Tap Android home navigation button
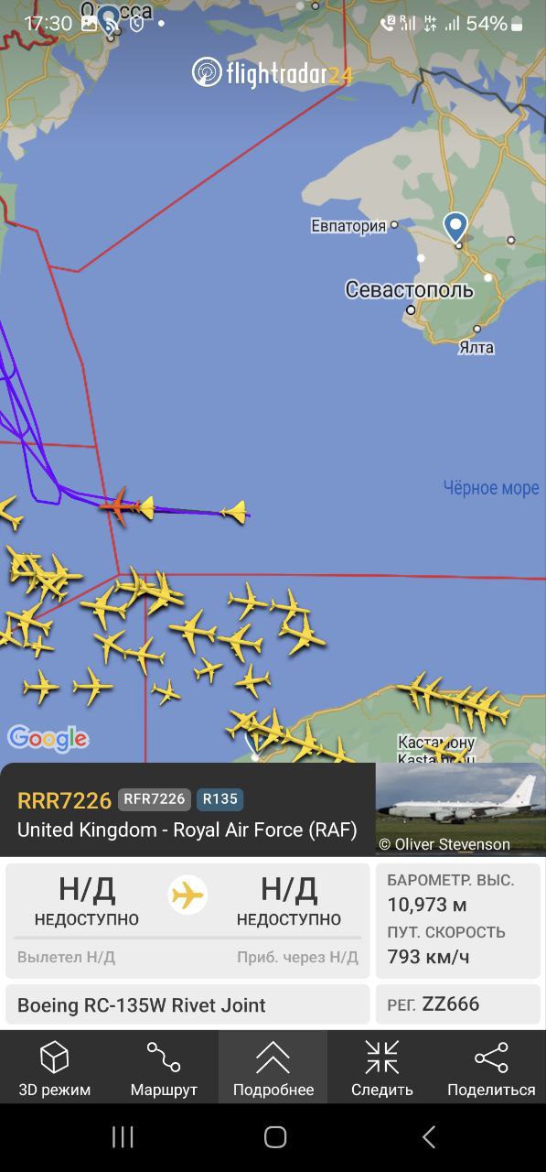The width and height of the screenshot is (546, 1172). [x=274, y=1137]
